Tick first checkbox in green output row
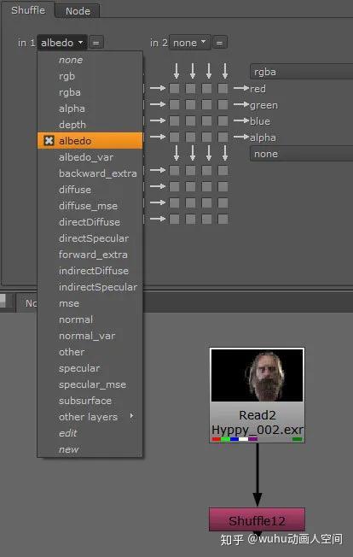353x557 pixels. click(x=175, y=104)
